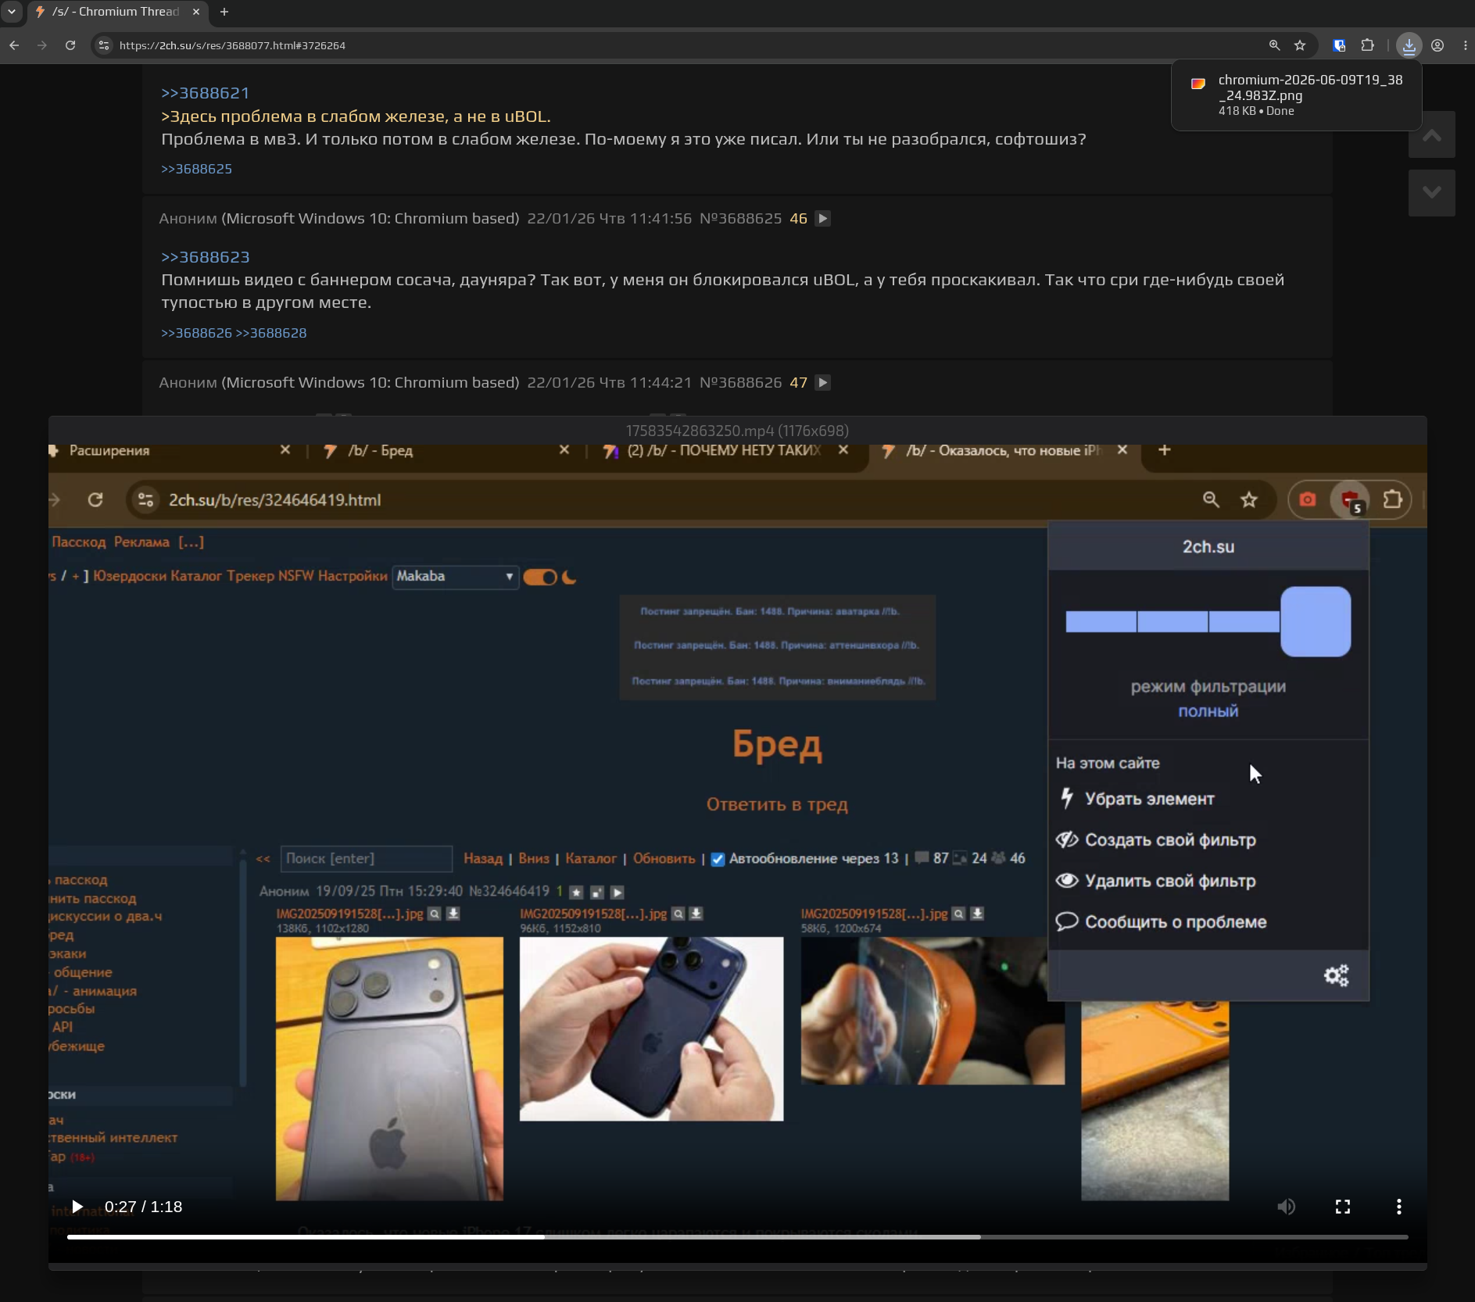The width and height of the screenshot is (1475, 1302).
Task: Click the video title '17583542863250.mp4 (1176x698)'
Action: coord(737,431)
